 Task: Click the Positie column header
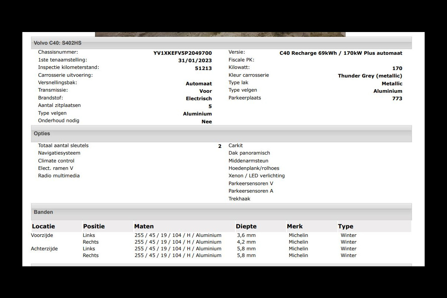tap(94, 226)
